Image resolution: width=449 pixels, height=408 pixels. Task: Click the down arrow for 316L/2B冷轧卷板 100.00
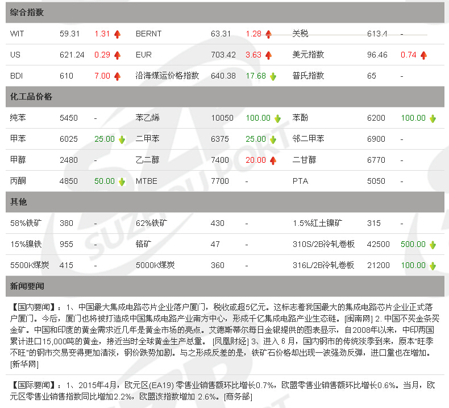click(433, 266)
